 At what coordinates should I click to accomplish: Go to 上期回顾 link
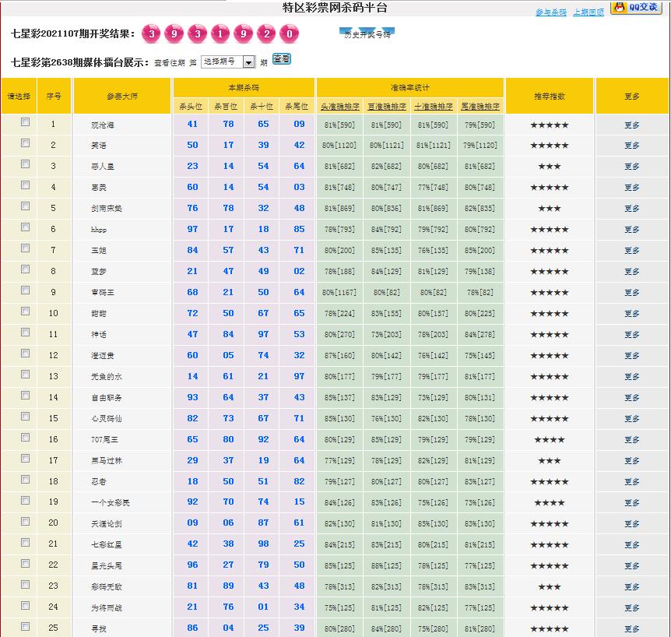click(588, 12)
